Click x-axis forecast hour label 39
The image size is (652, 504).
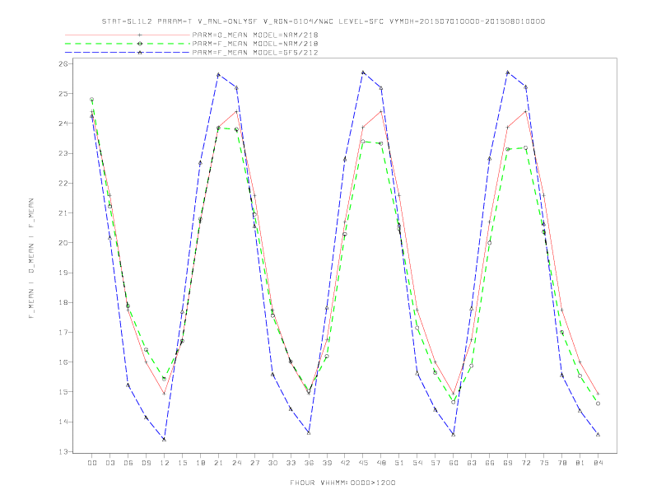[x=327, y=463]
